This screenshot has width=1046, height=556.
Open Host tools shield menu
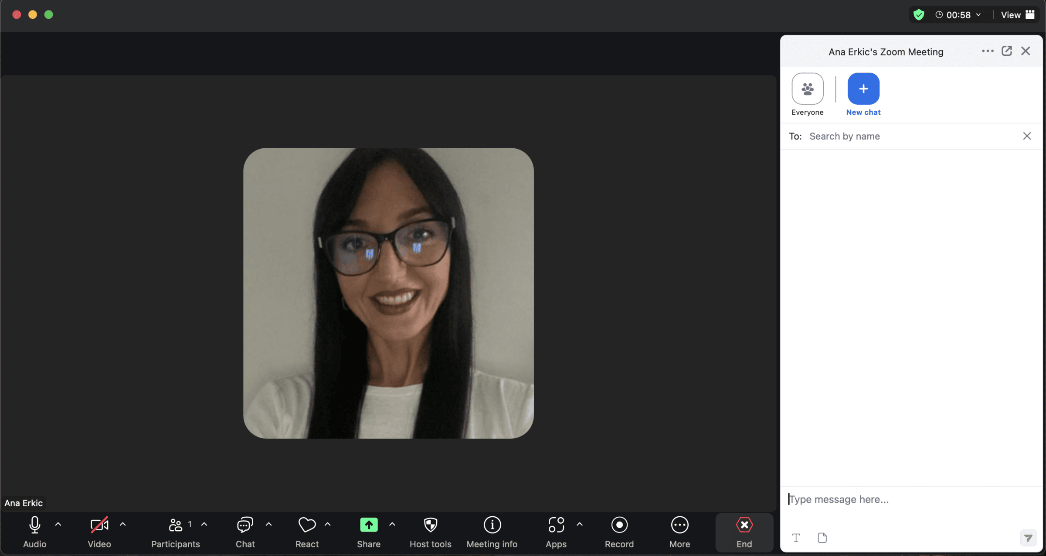click(431, 532)
